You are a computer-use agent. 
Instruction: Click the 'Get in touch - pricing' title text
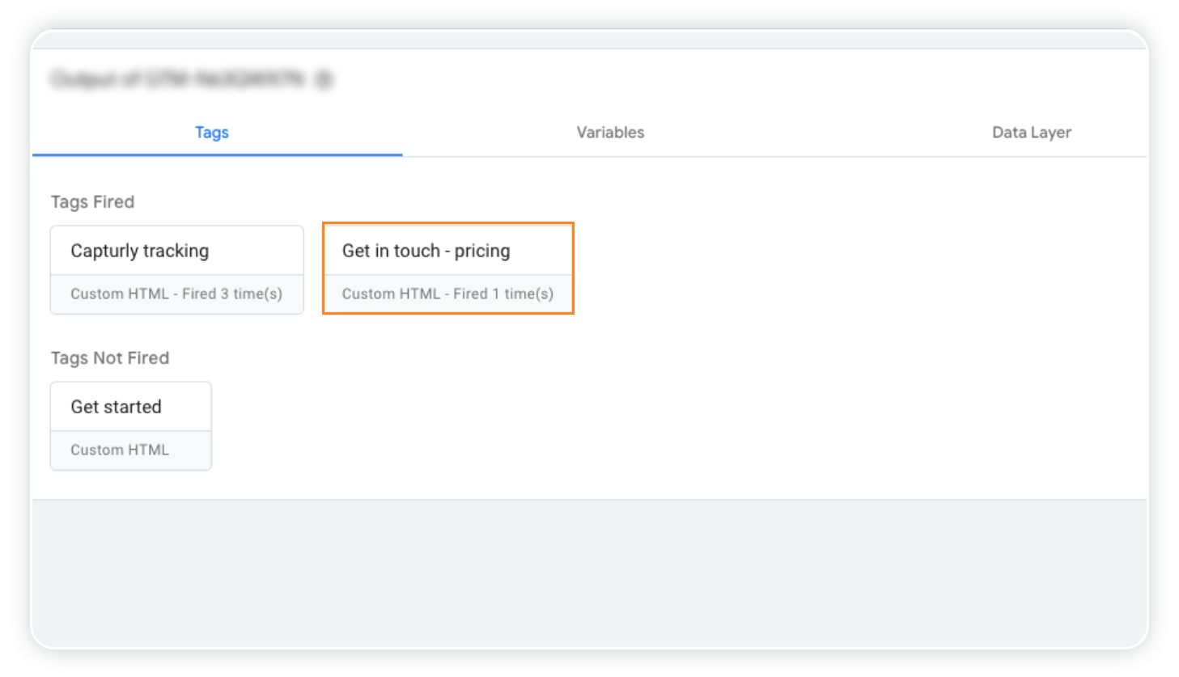pyautogui.click(x=426, y=251)
